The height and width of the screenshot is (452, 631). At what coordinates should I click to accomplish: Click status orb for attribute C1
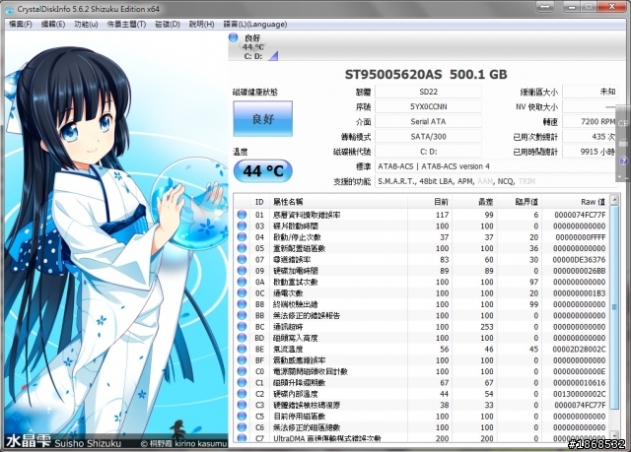(x=242, y=382)
